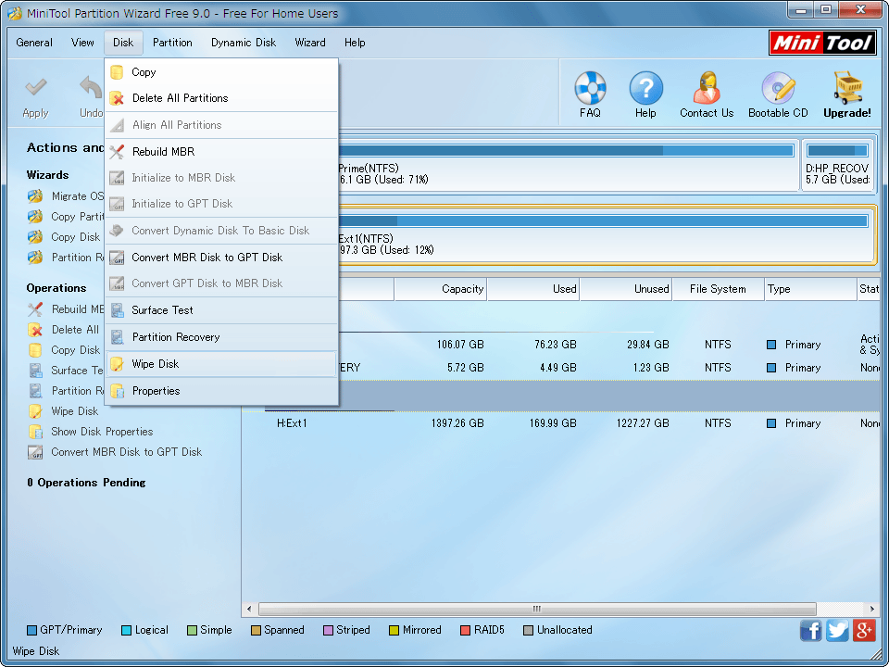Click the Show Disk Properties icon
This screenshot has width=889, height=667.
[35, 432]
